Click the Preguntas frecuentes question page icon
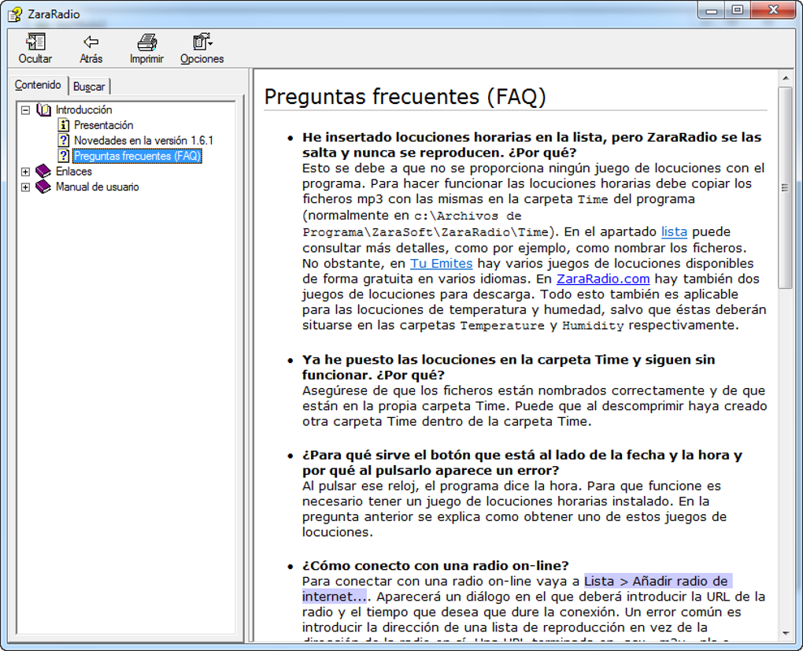803x651 pixels. (x=64, y=156)
